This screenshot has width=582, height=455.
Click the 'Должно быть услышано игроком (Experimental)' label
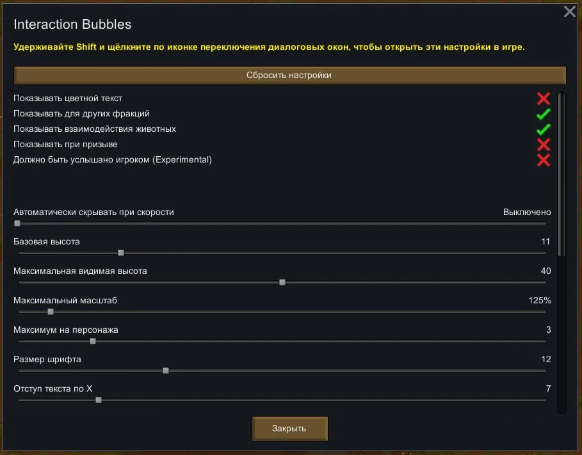click(113, 160)
